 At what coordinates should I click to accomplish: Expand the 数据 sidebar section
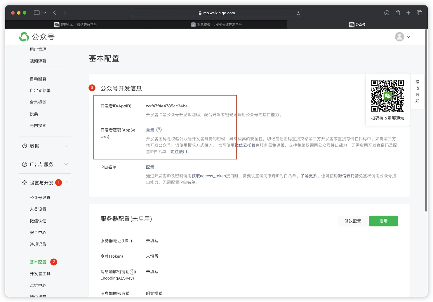click(x=66, y=146)
